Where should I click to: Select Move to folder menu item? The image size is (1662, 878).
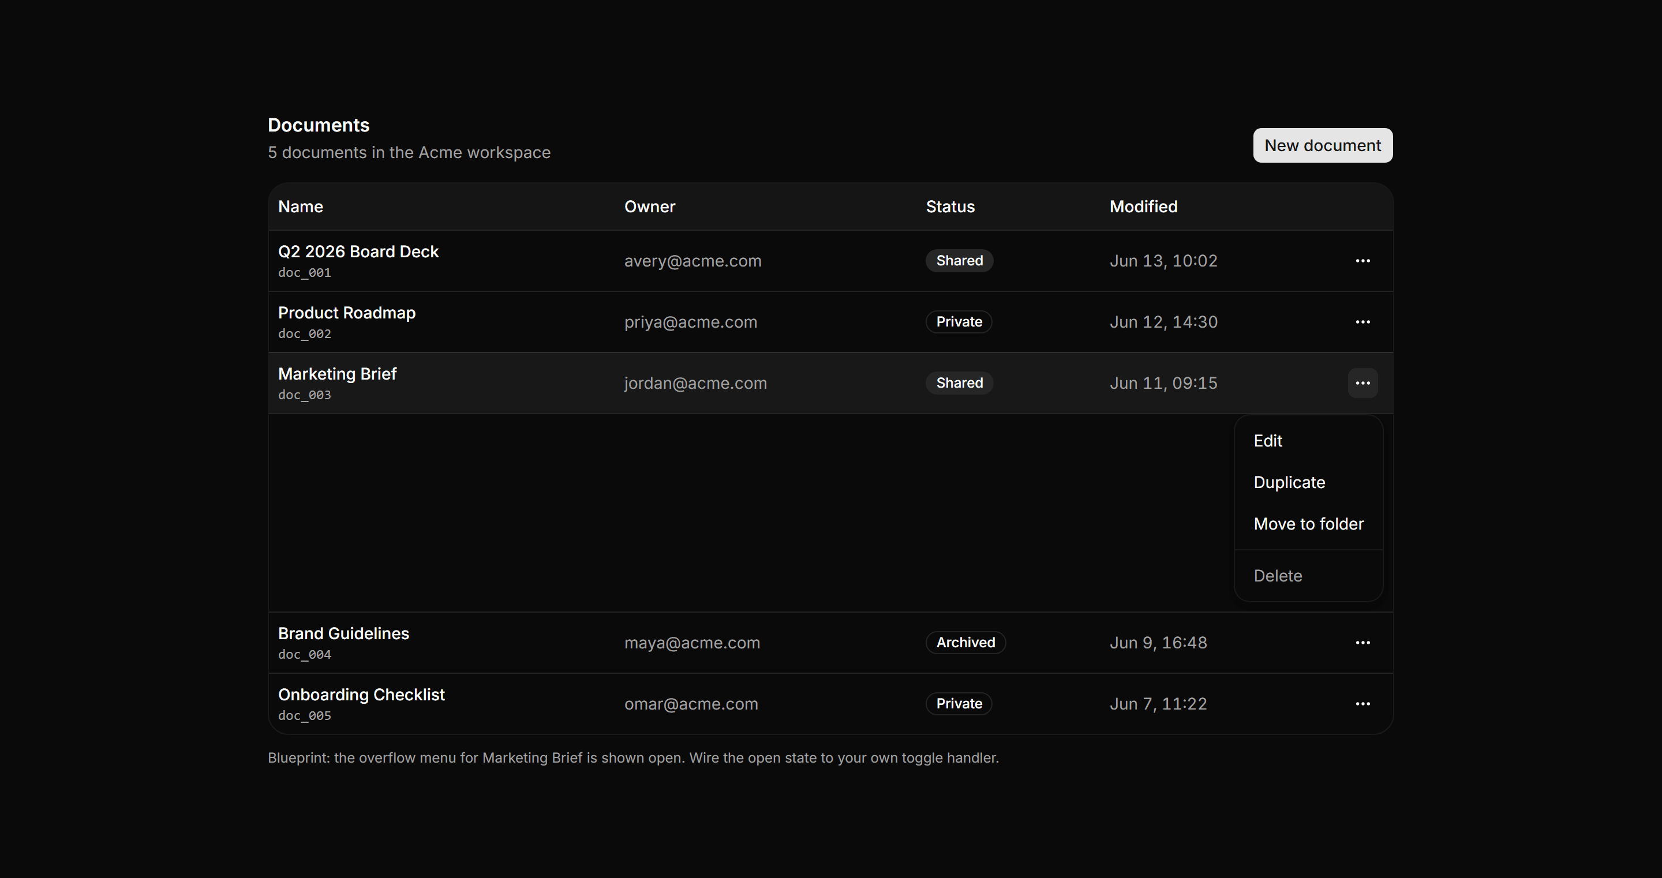coord(1308,524)
